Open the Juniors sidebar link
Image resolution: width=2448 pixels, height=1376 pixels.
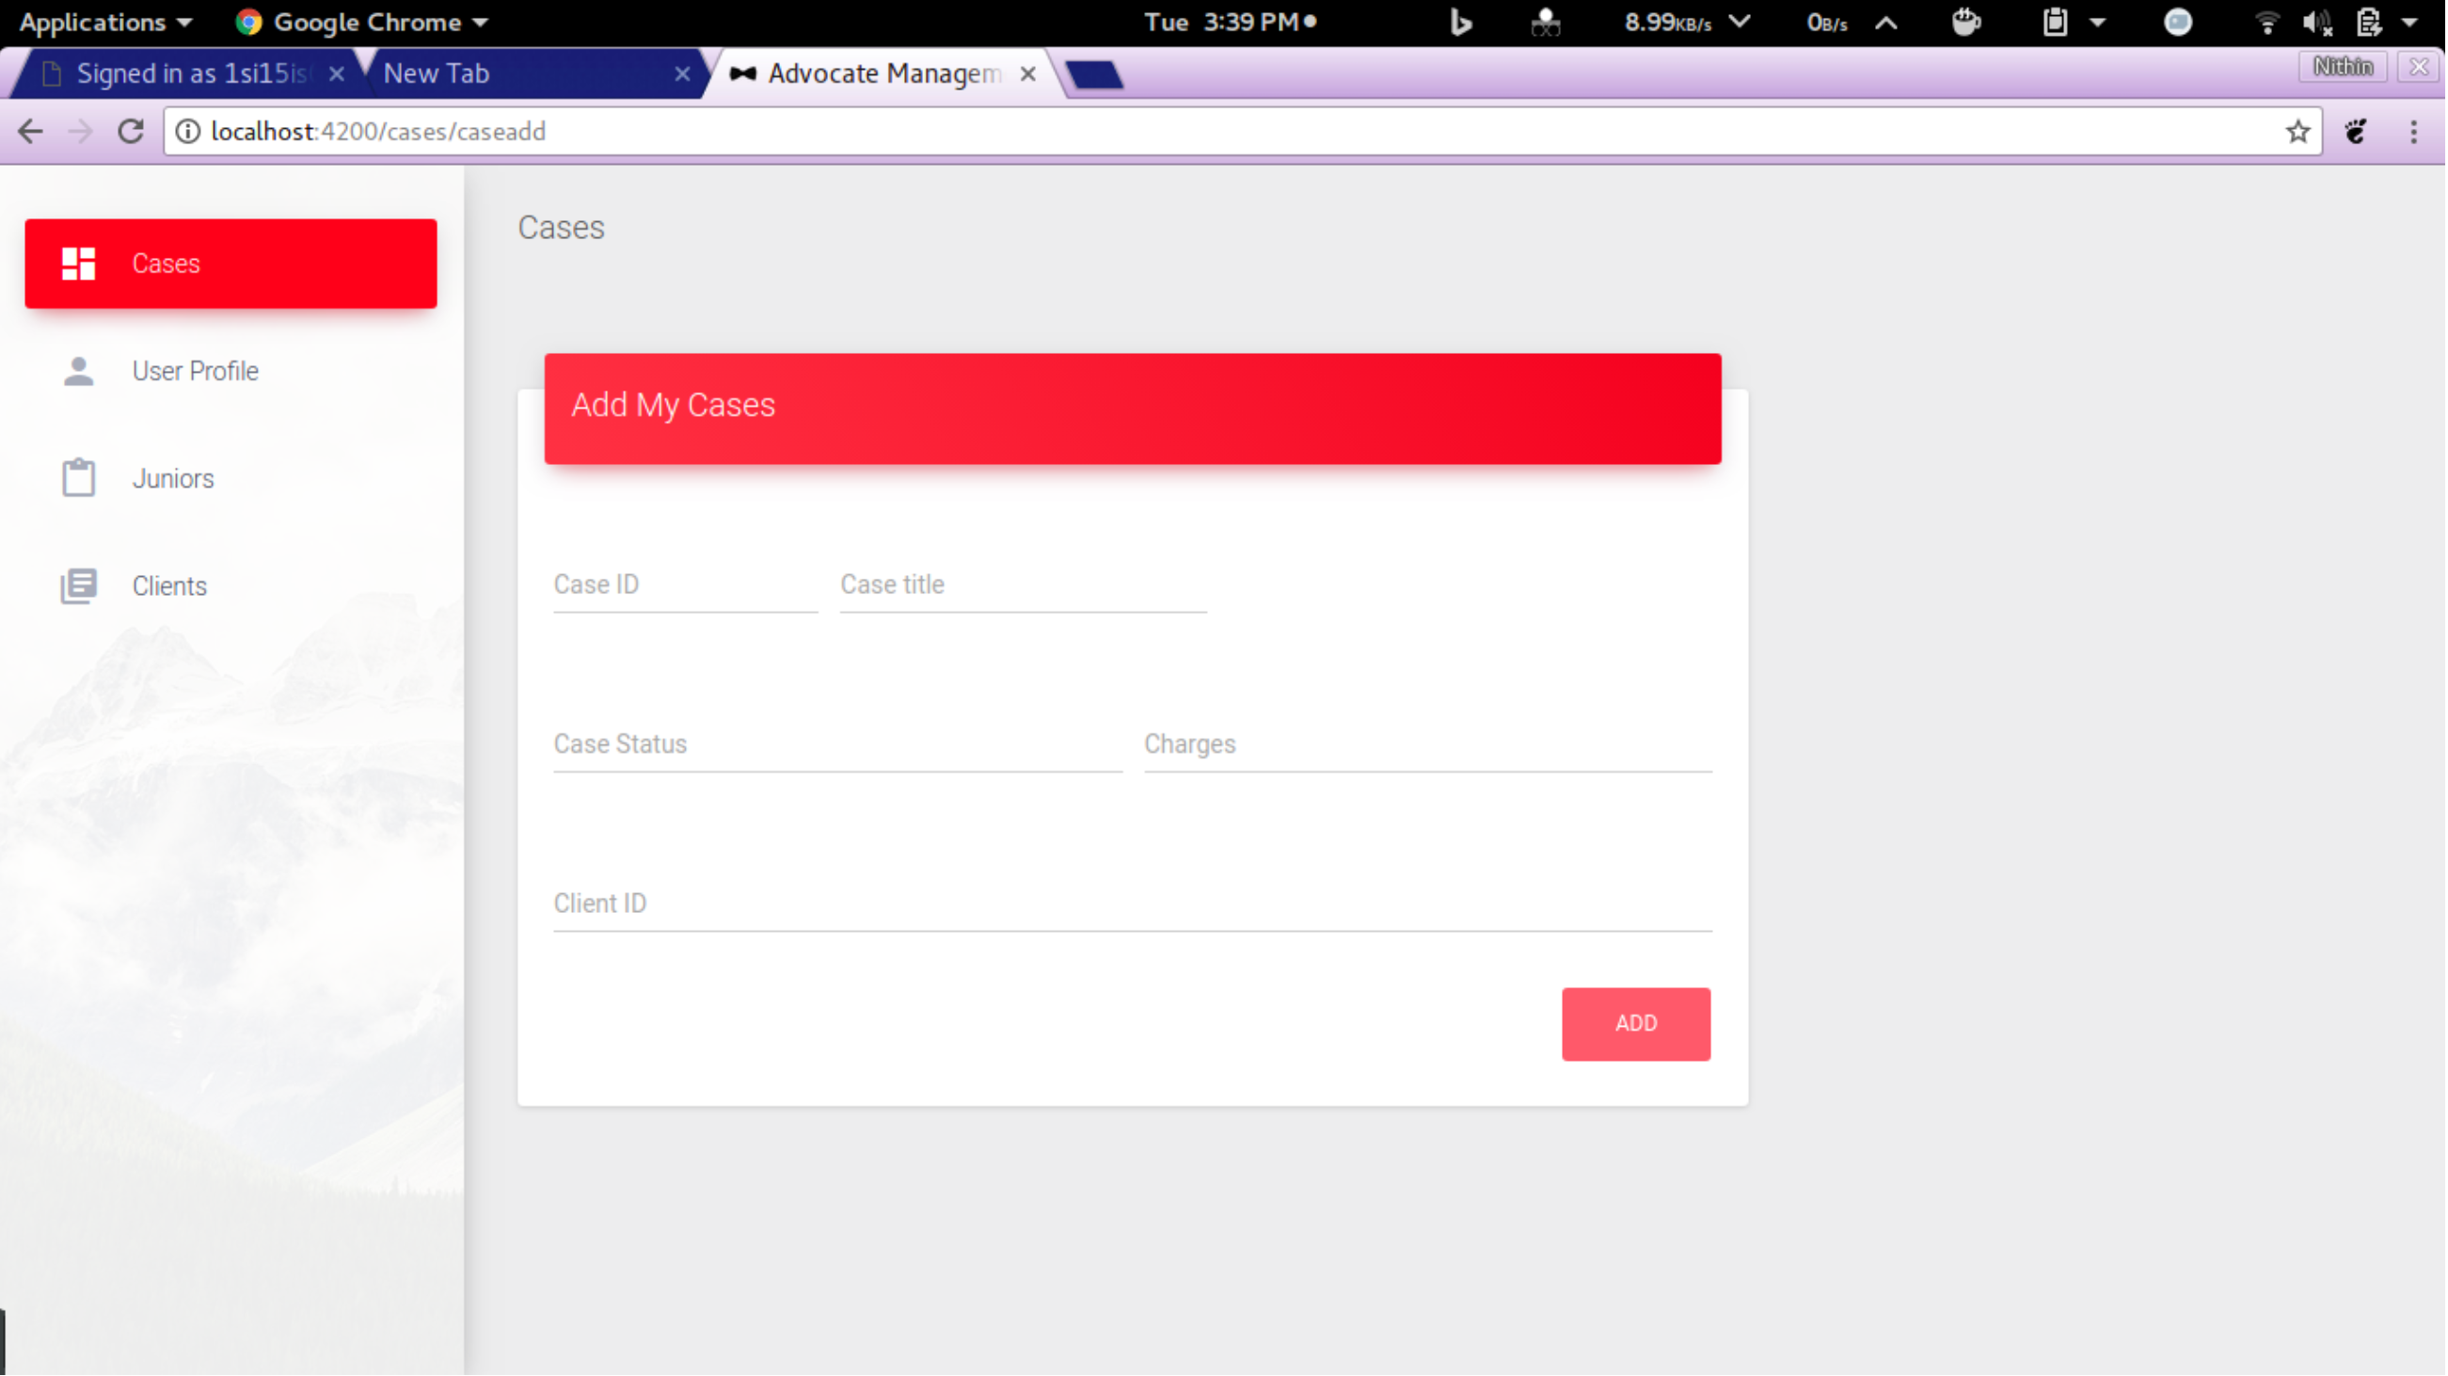pyautogui.click(x=173, y=478)
